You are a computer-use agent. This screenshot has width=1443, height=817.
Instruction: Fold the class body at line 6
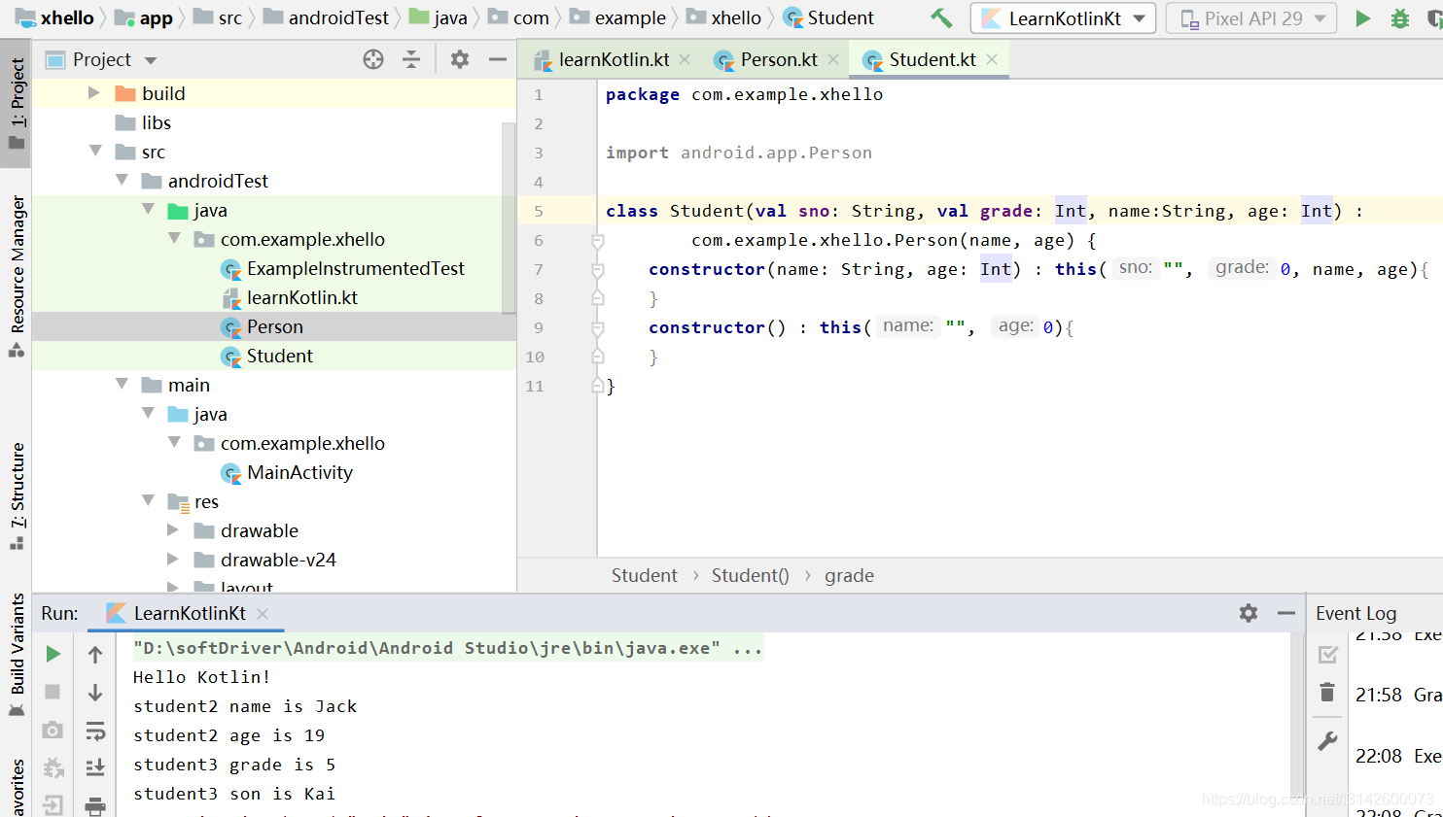[598, 240]
